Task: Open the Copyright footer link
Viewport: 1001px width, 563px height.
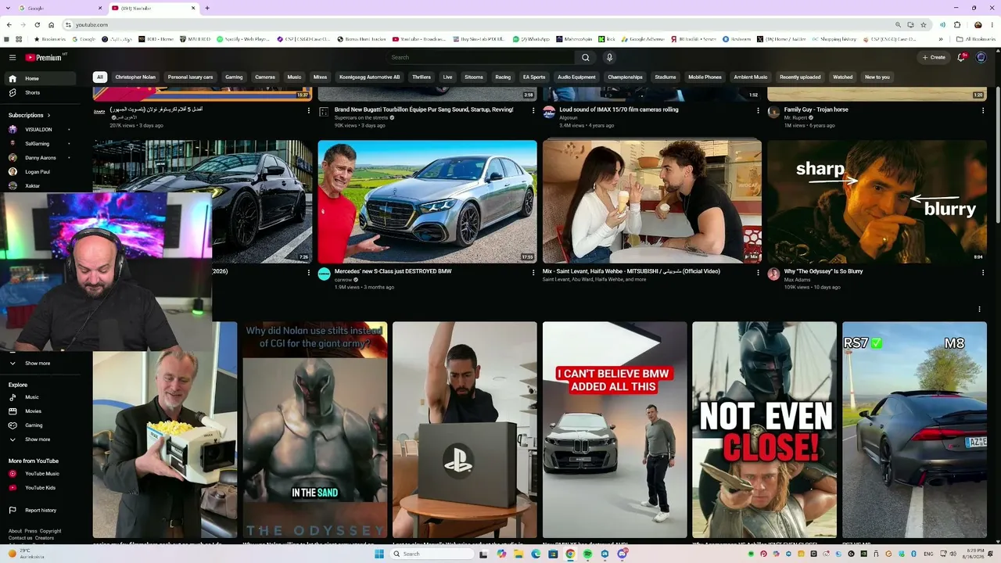Action: pyautogui.click(x=50, y=531)
